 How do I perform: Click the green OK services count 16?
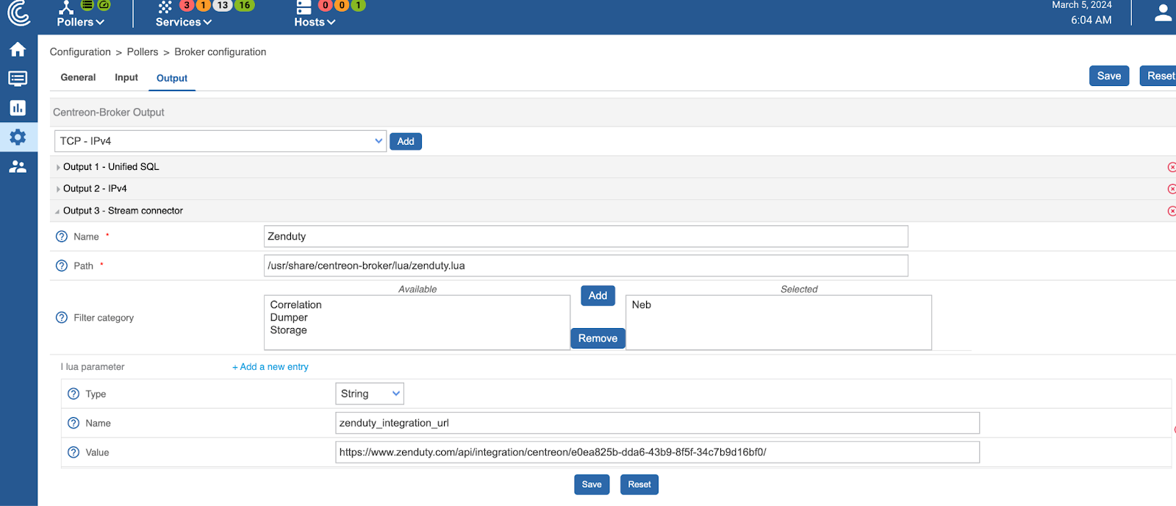tap(244, 5)
